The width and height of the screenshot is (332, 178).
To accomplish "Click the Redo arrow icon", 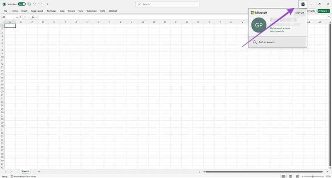I will 41,4.
